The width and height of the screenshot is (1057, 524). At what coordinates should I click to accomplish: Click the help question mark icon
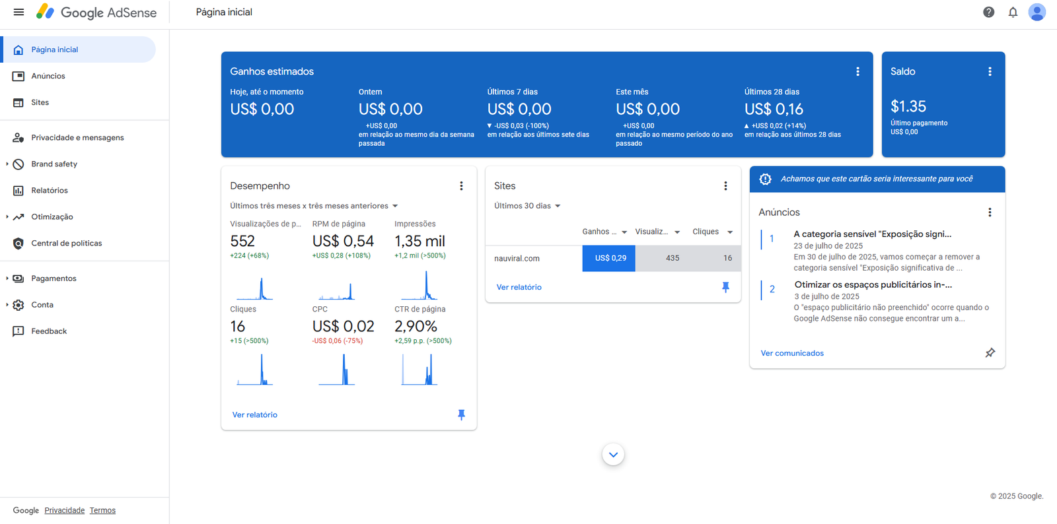988,12
